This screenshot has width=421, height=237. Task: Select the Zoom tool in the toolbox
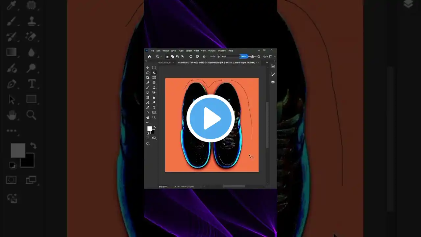(x=154, y=118)
